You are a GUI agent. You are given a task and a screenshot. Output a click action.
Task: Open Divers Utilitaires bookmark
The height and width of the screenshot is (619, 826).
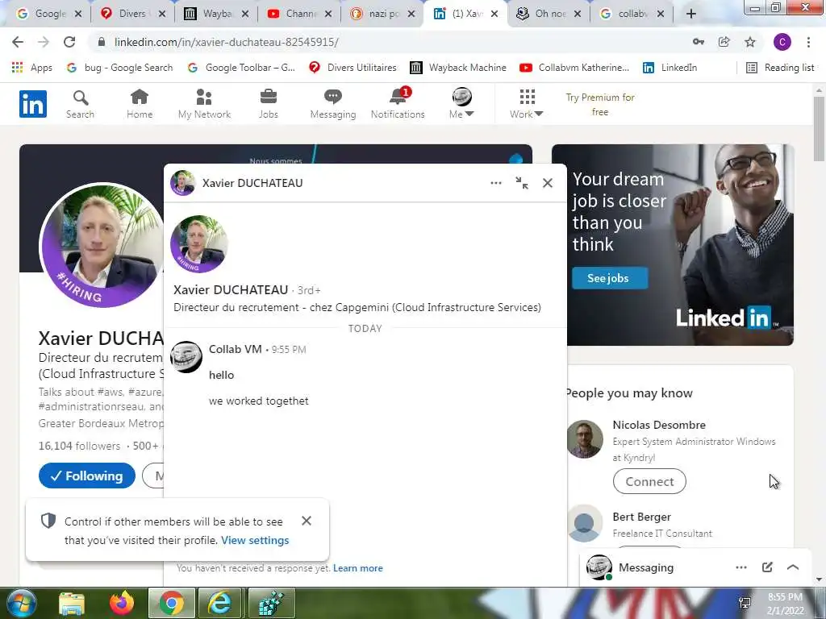point(353,68)
